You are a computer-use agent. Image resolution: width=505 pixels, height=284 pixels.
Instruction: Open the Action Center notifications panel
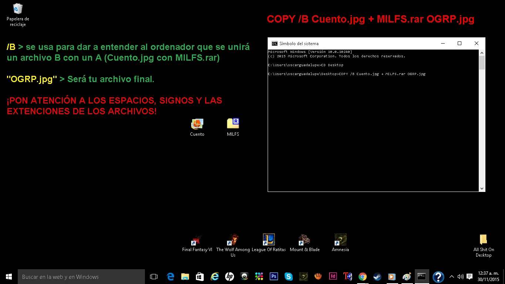click(469, 276)
